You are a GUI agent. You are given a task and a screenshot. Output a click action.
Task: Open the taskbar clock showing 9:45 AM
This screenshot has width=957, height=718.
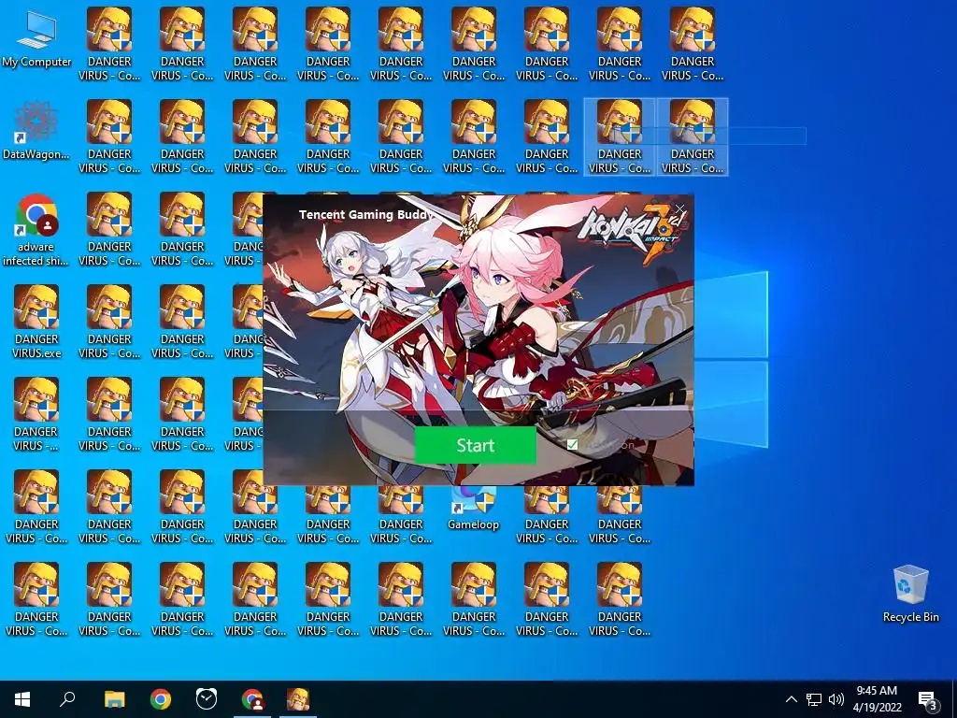[877, 699]
